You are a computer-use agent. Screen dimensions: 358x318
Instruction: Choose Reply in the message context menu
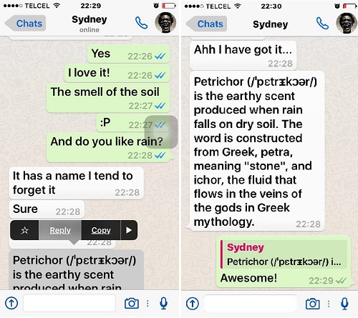[x=60, y=230]
